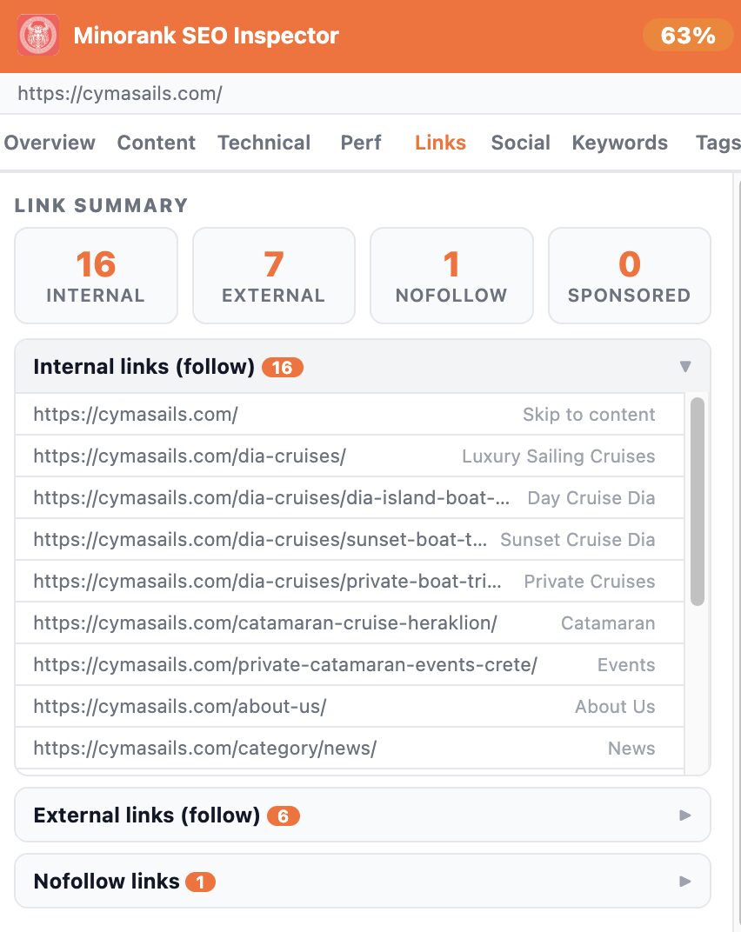This screenshot has width=741, height=932.
Task: Click the 'About Us' anchor text
Action: 615,706
